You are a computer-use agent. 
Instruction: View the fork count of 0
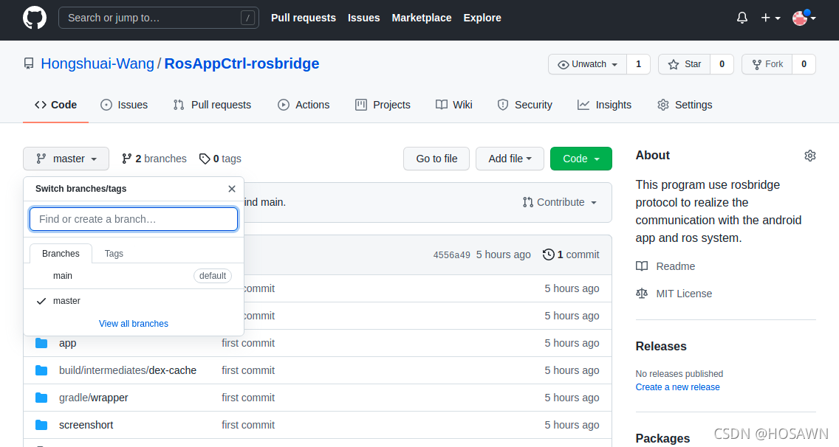(x=804, y=64)
